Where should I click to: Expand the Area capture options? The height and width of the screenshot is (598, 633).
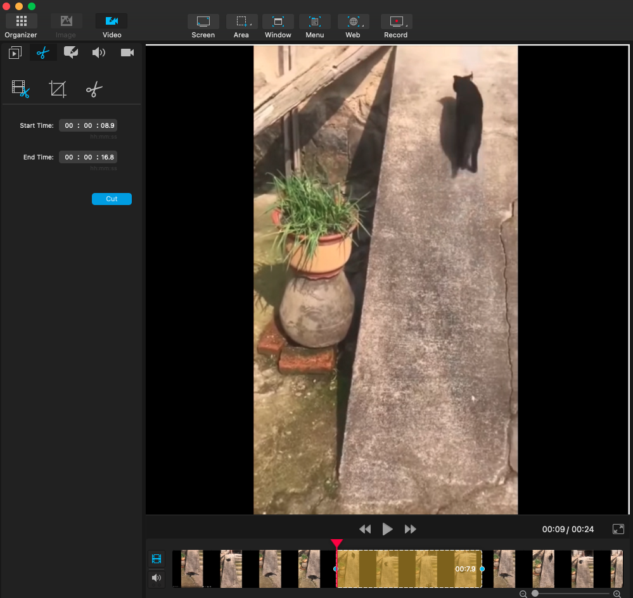tap(251, 24)
